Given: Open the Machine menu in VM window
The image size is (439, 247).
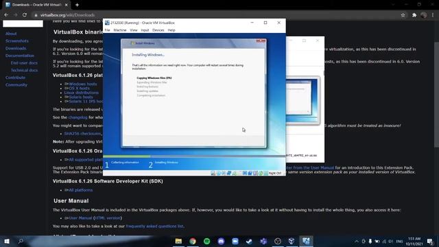Looking at the screenshot, I should point(120,30).
